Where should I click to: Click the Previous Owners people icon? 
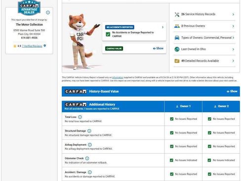click(x=177, y=26)
